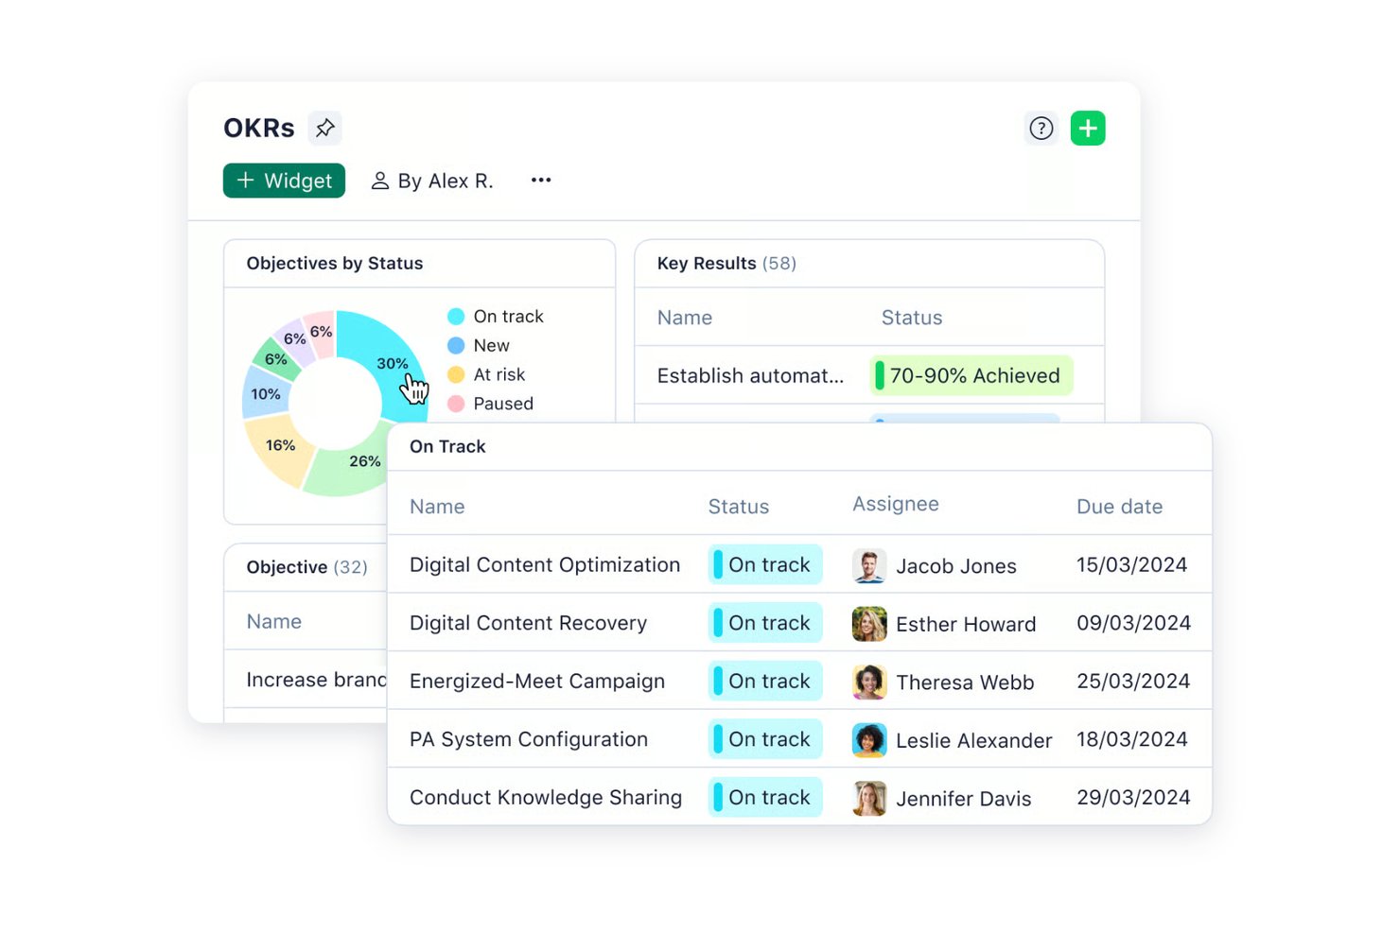Click the 70-90% Achieved status badge
Image resolution: width=1400 pixels, height=933 pixels.
pyautogui.click(x=971, y=375)
